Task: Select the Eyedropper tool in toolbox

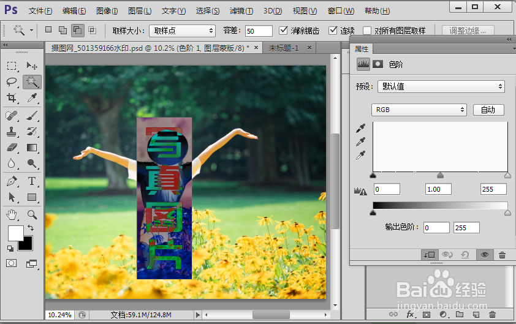Action: point(32,98)
